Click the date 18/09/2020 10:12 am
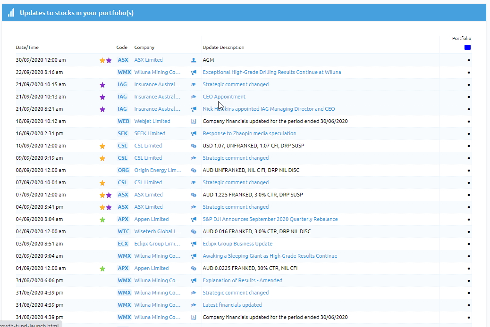The width and height of the screenshot is (490, 327). tap(41, 121)
